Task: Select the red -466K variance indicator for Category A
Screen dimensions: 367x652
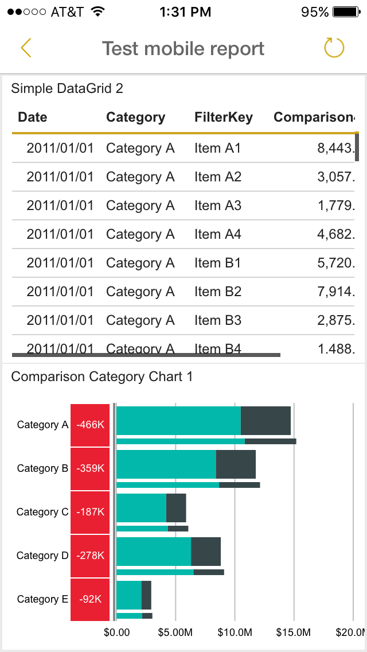Action: tap(90, 425)
